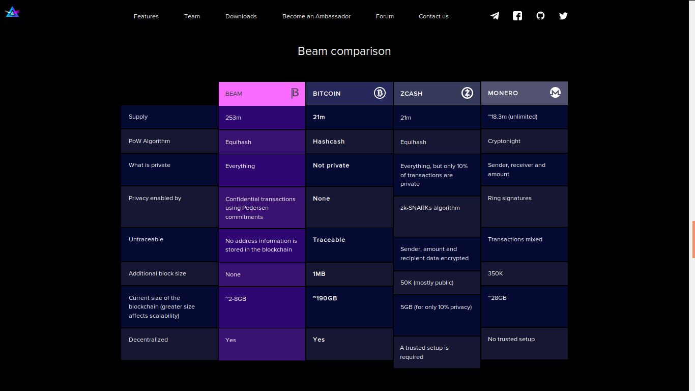Open the Facebook page icon

517,16
